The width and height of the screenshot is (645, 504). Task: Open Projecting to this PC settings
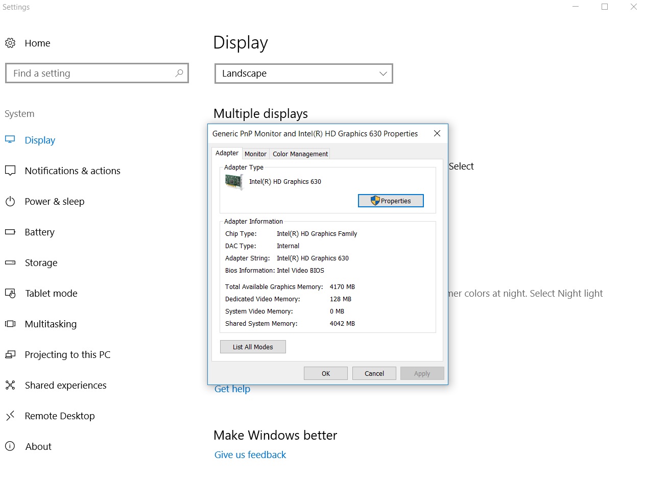tap(67, 354)
